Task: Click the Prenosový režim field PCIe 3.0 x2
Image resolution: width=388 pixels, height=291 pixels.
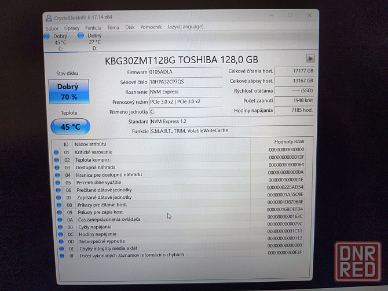Action: (186, 101)
